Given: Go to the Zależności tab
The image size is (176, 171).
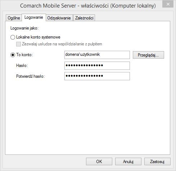Looking at the screenshot, I should [x=84, y=18].
